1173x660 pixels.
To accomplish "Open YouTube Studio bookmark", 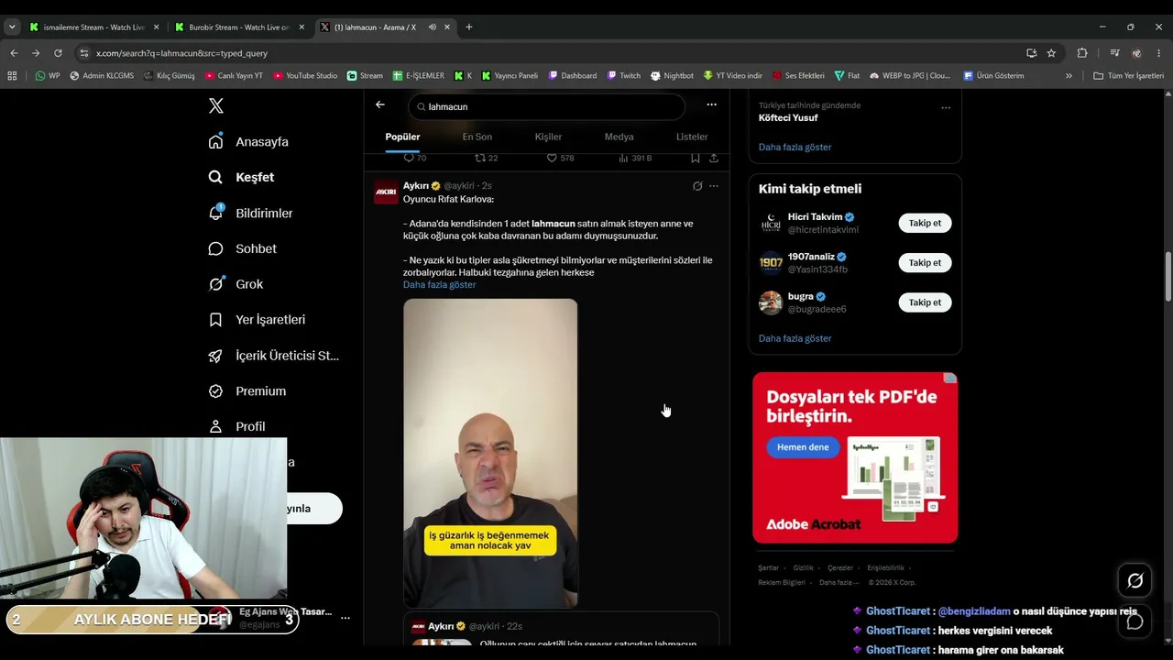I will [x=305, y=76].
